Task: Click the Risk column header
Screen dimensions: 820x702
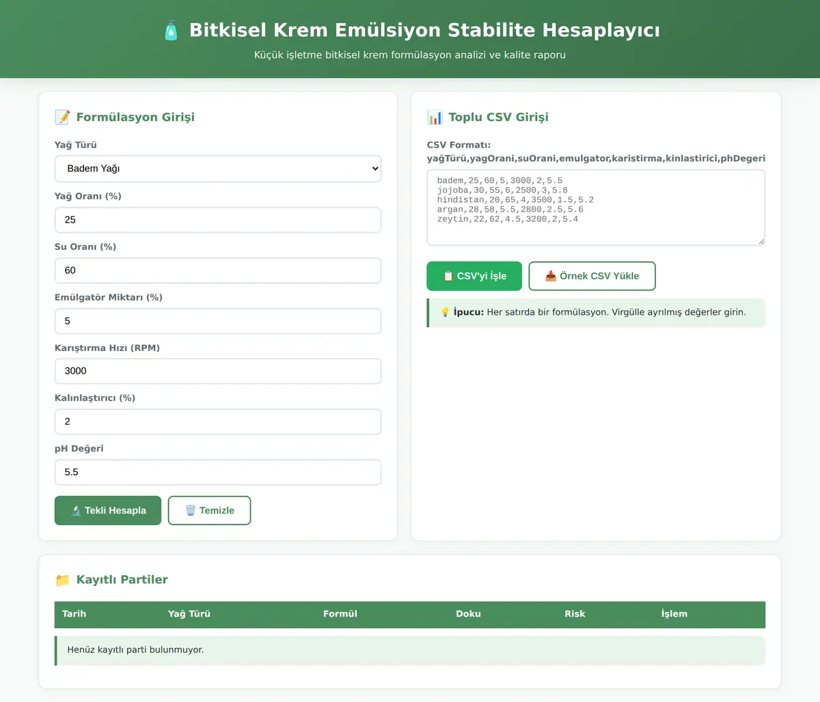Action: (x=575, y=614)
